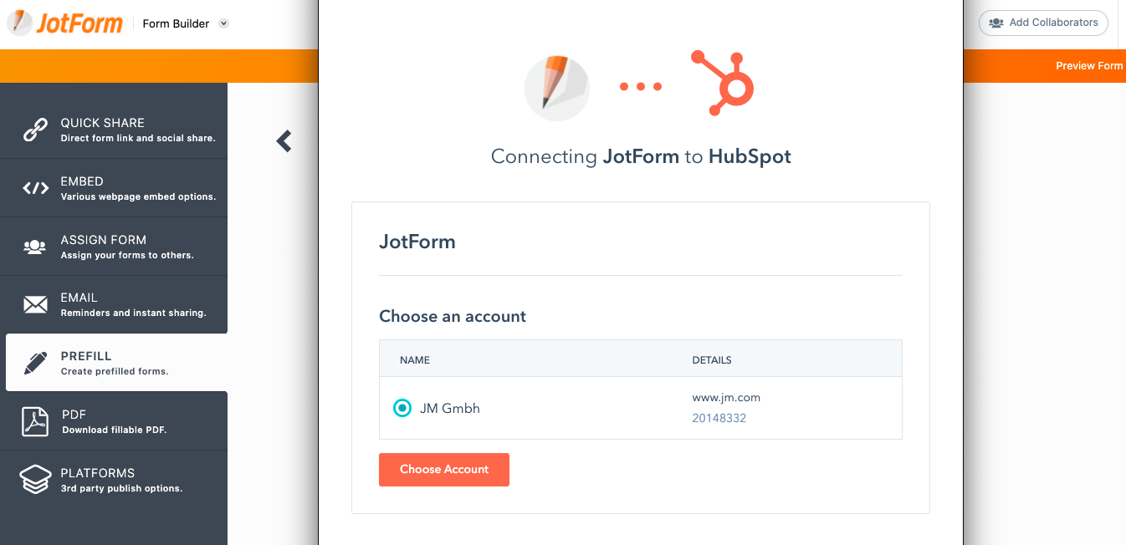Viewport: 1126px width, 545px height.
Task: Click the PDF document icon
Action: 35,421
